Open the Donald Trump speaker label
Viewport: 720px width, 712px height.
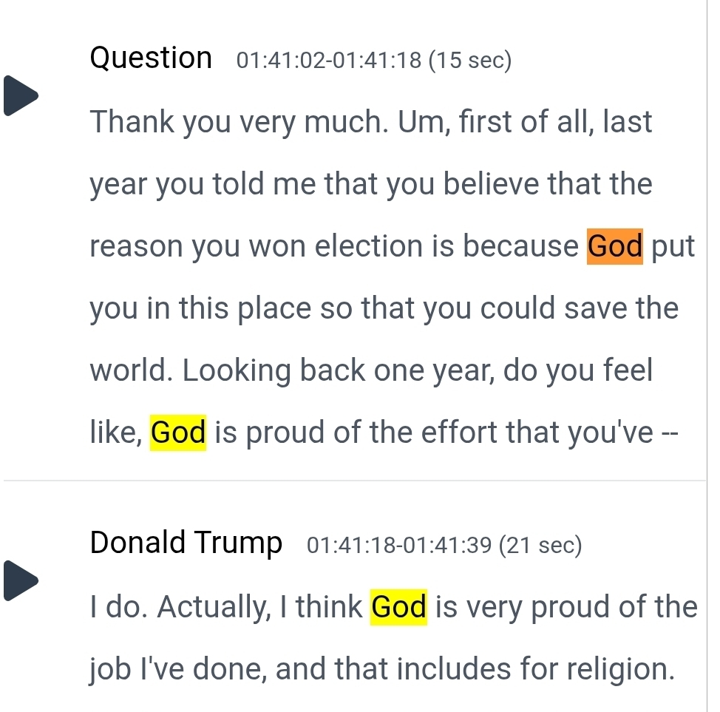coord(186,543)
